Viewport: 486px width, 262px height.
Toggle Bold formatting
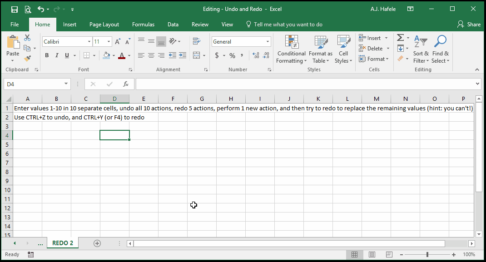coord(47,55)
